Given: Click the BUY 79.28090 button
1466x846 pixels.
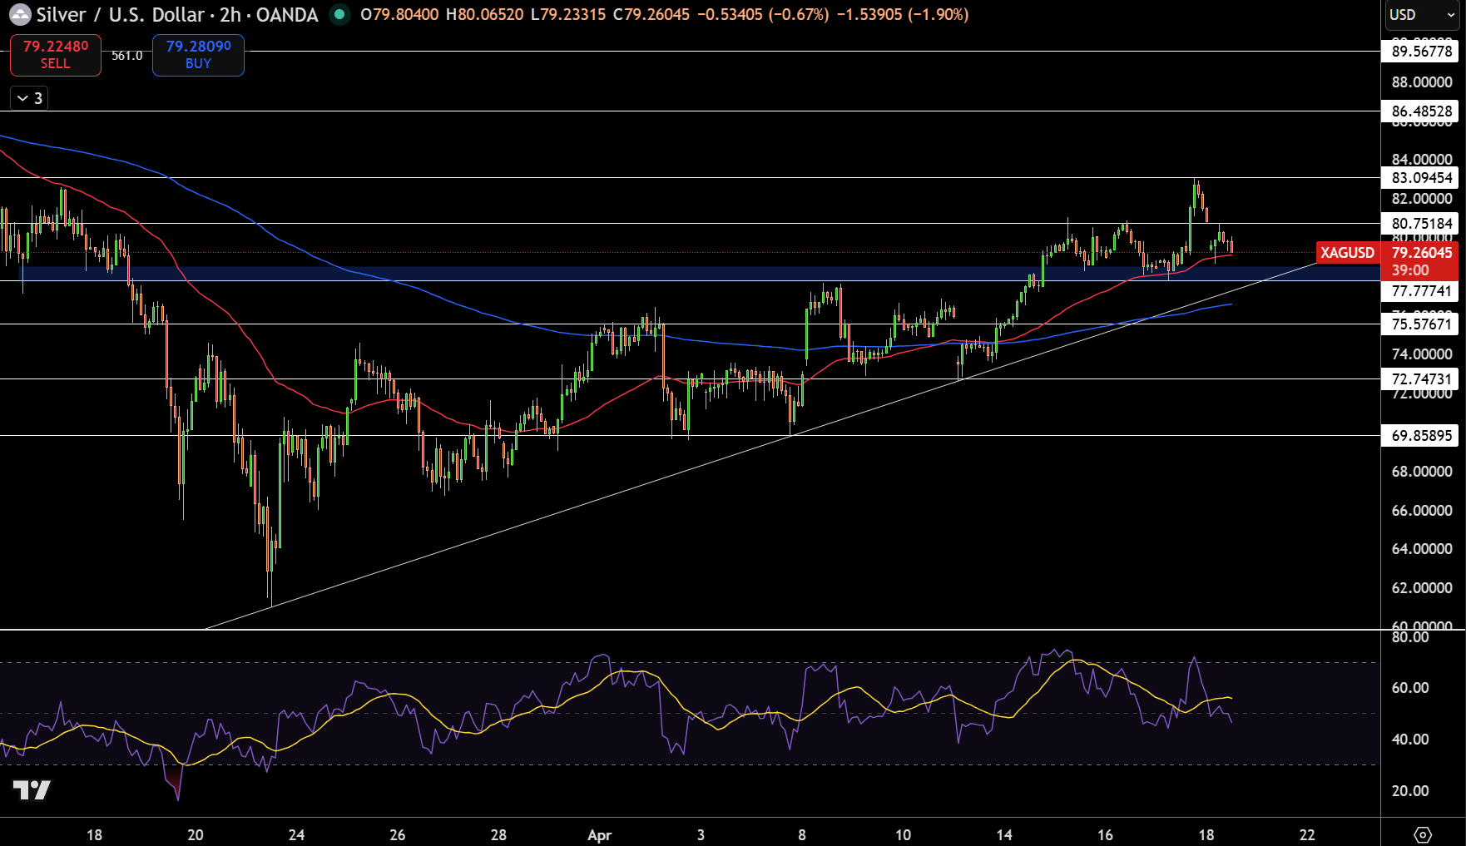Looking at the screenshot, I should 198,55.
